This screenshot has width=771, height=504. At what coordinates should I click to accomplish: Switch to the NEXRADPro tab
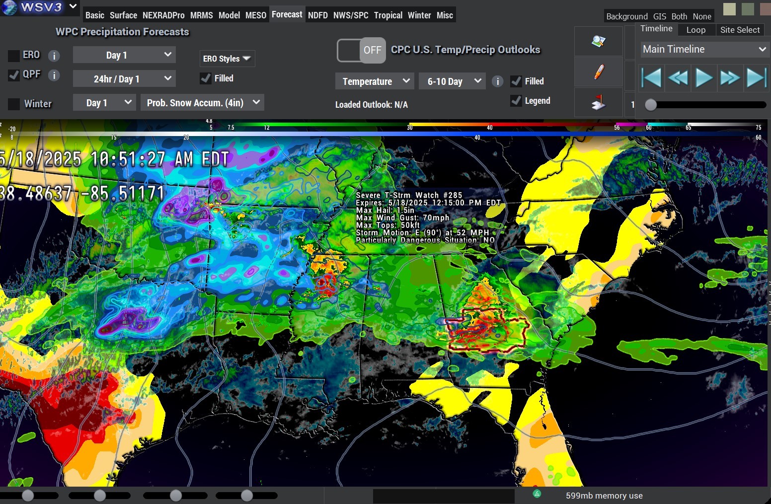[x=163, y=15]
